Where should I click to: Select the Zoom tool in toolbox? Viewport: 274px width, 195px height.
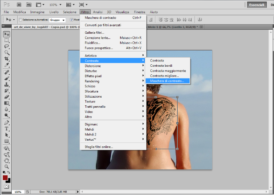6,166
